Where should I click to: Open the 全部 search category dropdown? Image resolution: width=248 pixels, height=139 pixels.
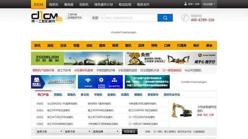pos(97,18)
